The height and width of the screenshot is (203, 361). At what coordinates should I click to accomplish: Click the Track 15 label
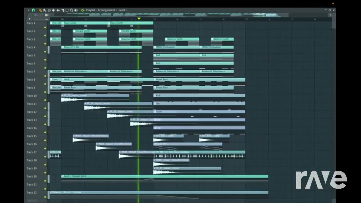pyautogui.click(x=32, y=136)
